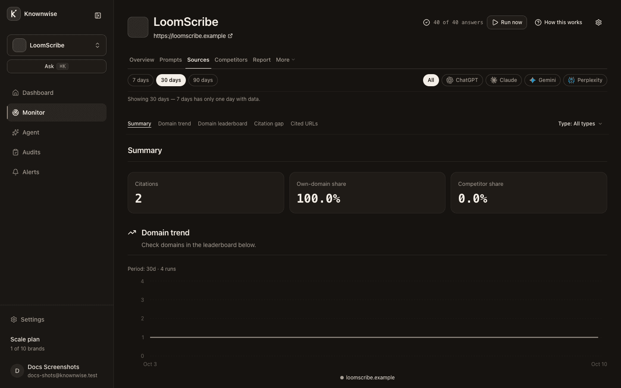The width and height of the screenshot is (621, 388).
Task: Filter by Perplexity engine
Action: point(585,80)
